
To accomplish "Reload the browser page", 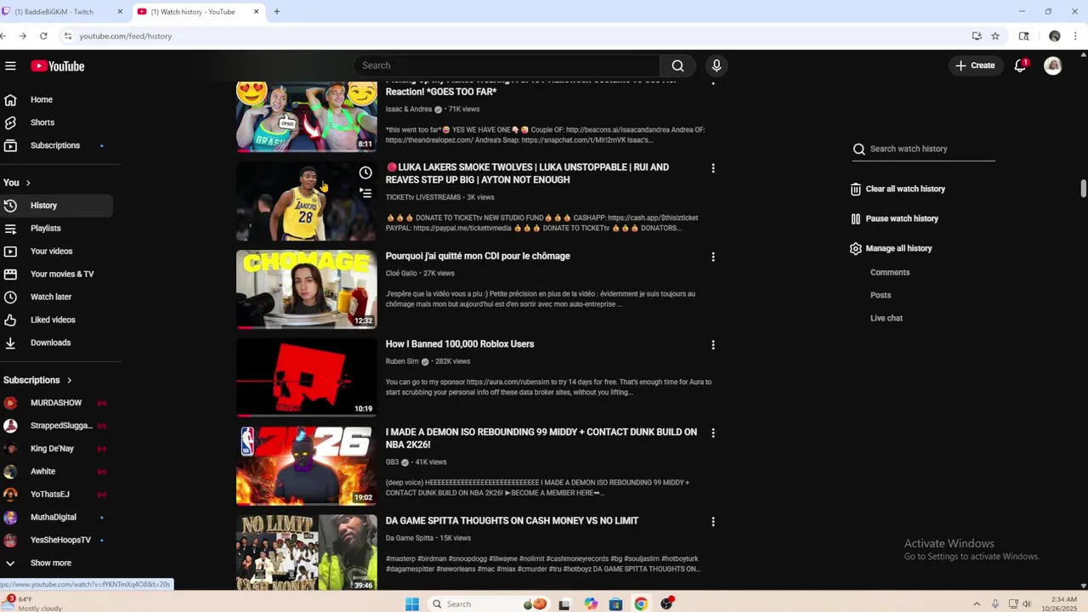I will (x=43, y=37).
